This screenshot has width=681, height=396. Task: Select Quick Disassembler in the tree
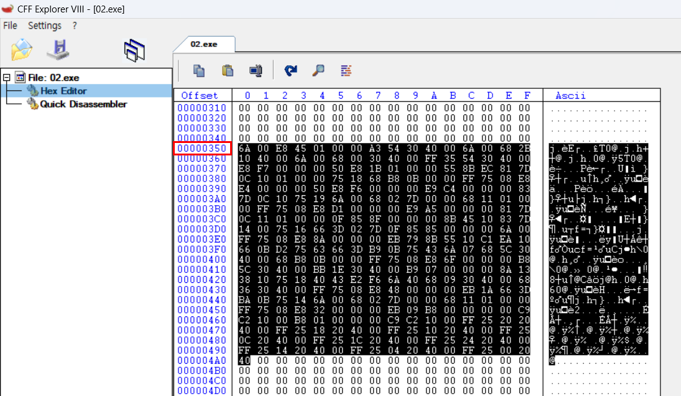pyautogui.click(x=83, y=104)
